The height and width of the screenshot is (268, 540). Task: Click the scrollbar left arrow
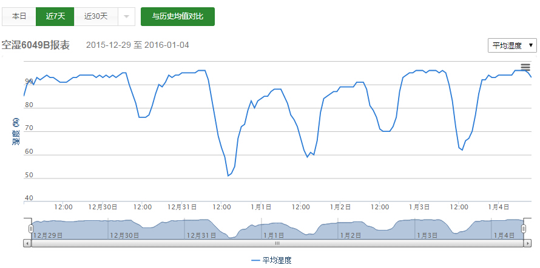click(x=27, y=243)
